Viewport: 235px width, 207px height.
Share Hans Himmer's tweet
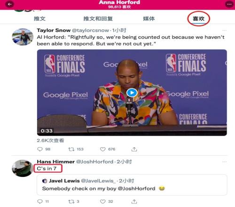(134, 201)
